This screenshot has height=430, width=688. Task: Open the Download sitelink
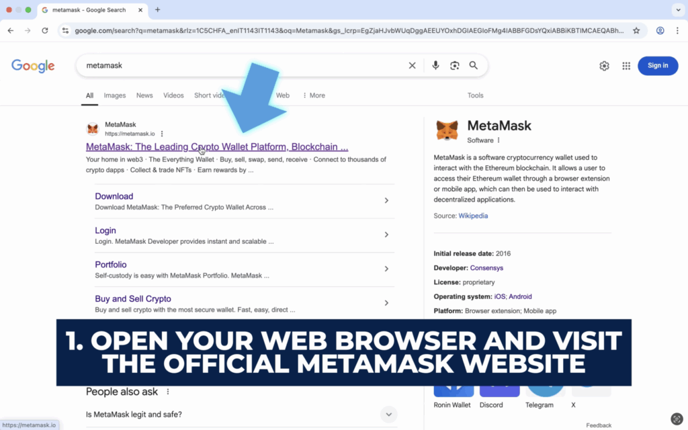(x=114, y=197)
